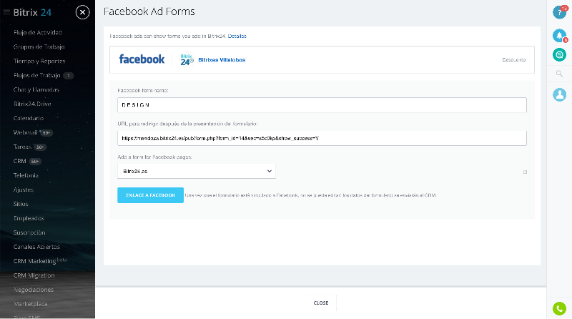Viewport: 572px width, 319px height.
Task: Click the hamburger menu icon beside Bitrix 24
Action: 6,12
